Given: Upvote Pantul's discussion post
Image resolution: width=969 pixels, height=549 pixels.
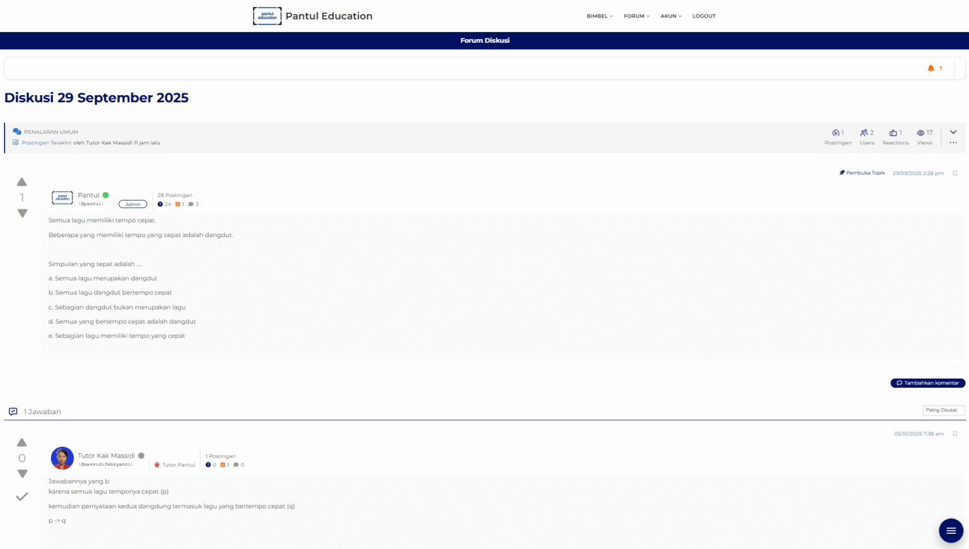Looking at the screenshot, I should pyautogui.click(x=22, y=182).
